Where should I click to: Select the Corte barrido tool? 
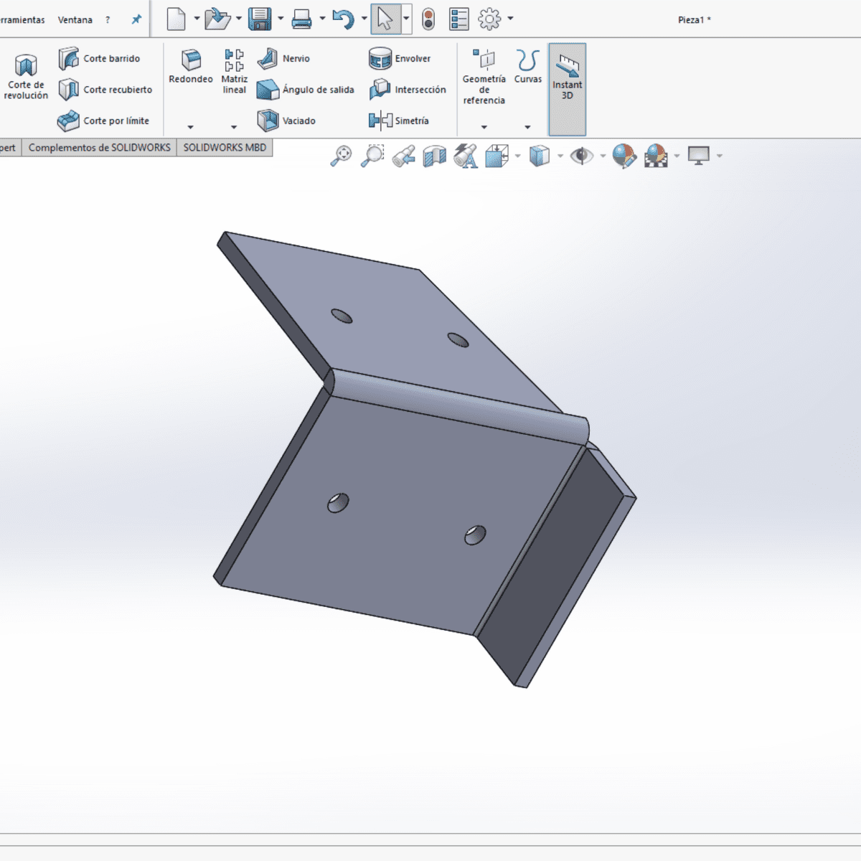coord(100,59)
